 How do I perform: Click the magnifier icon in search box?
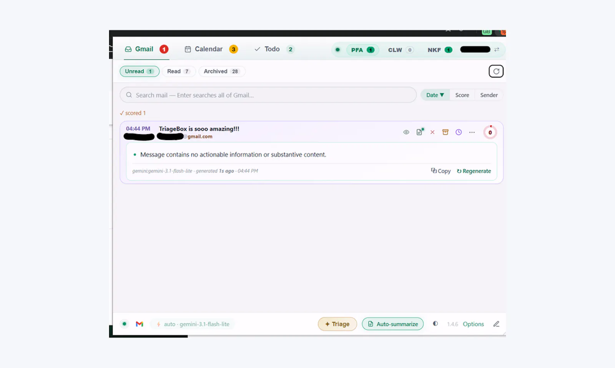pos(129,95)
